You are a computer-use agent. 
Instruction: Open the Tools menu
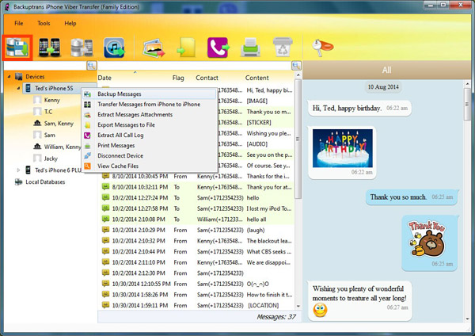coord(44,24)
